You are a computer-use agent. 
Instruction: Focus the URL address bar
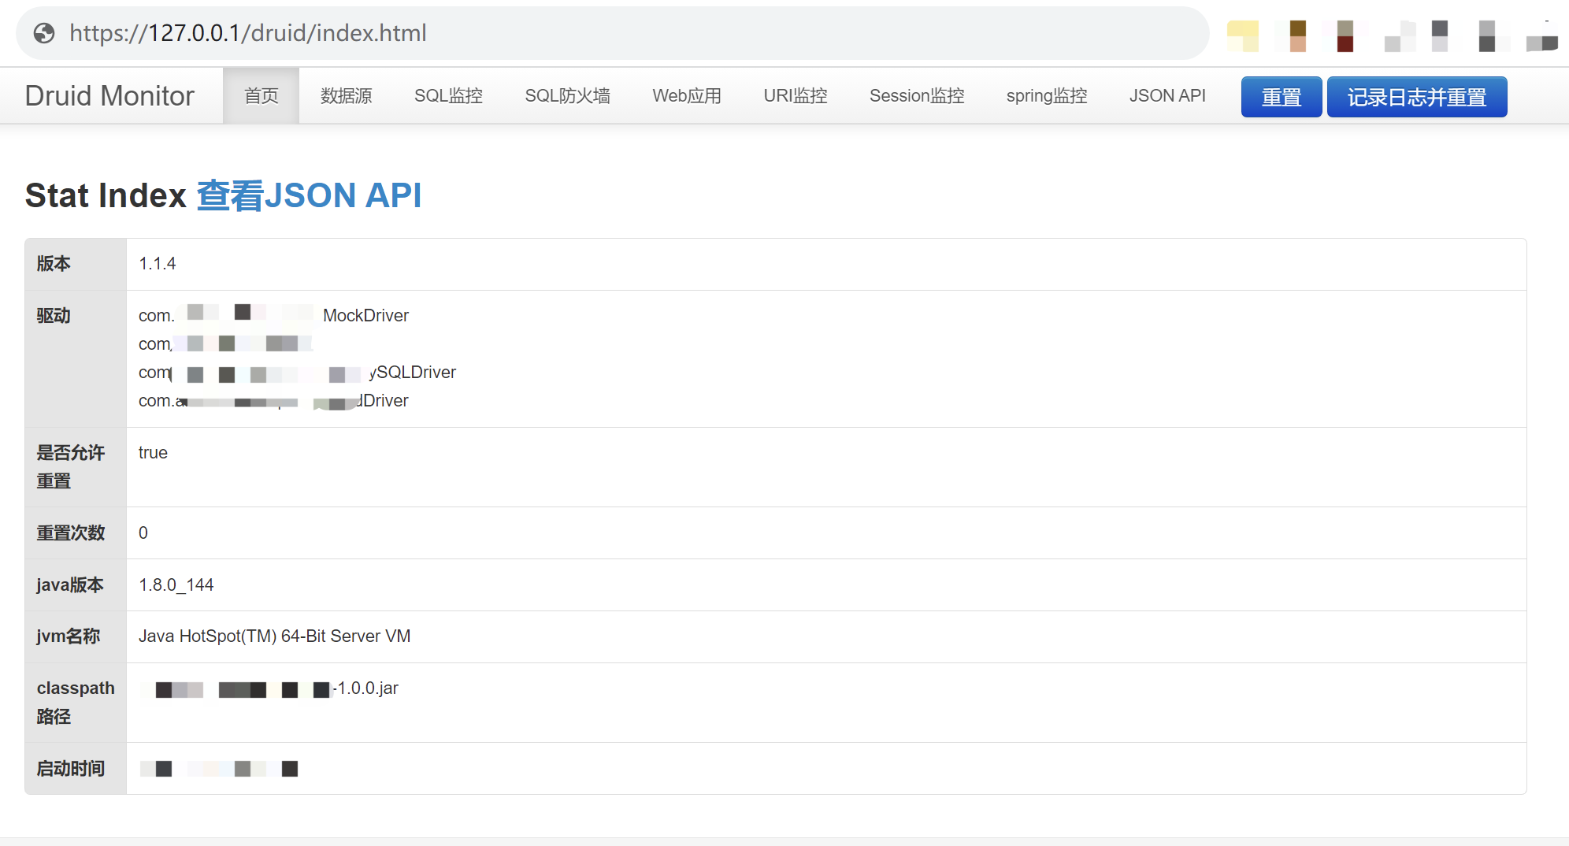click(x=630, y=33)
